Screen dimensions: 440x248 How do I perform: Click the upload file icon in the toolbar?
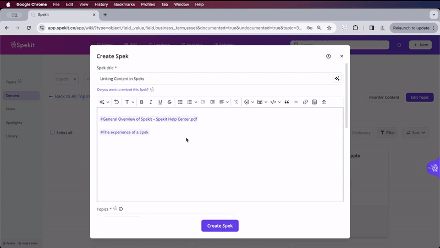click(x=324, y=102)
